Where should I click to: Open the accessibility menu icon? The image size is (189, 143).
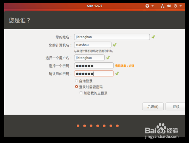(147, 6)
